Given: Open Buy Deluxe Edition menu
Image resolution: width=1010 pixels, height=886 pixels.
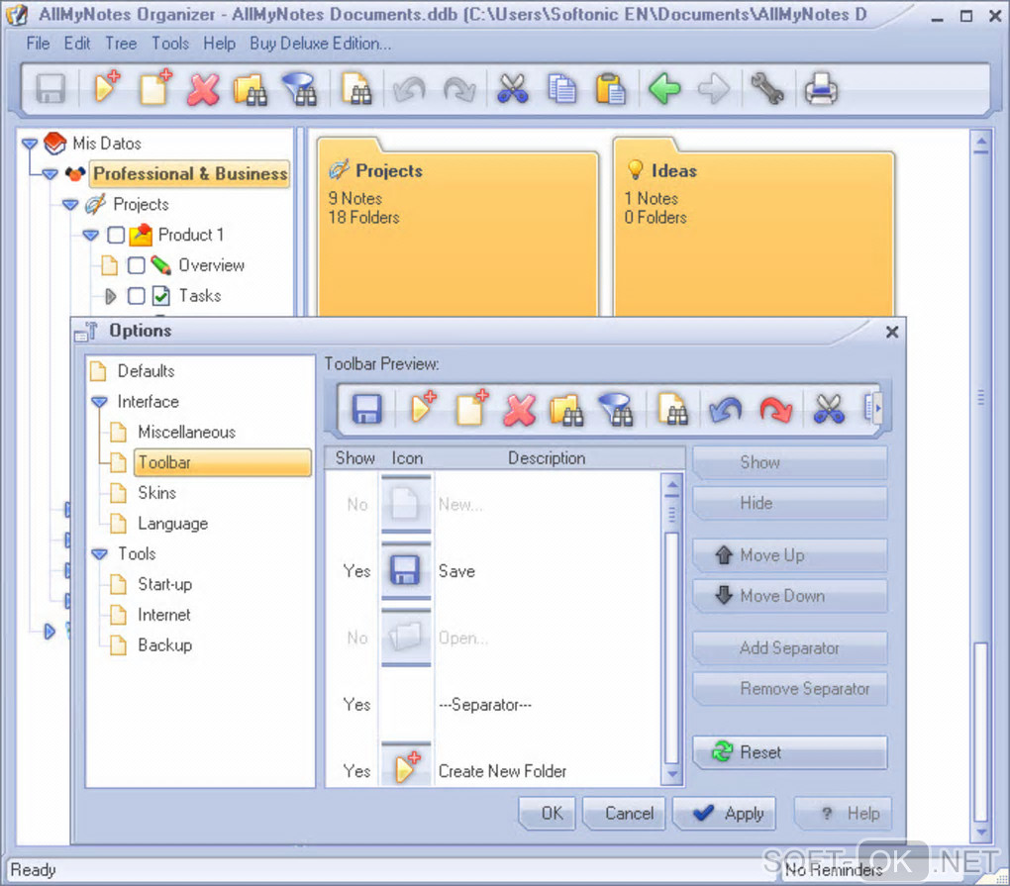Looking at the screenshot, I should (x=320, y=44).
